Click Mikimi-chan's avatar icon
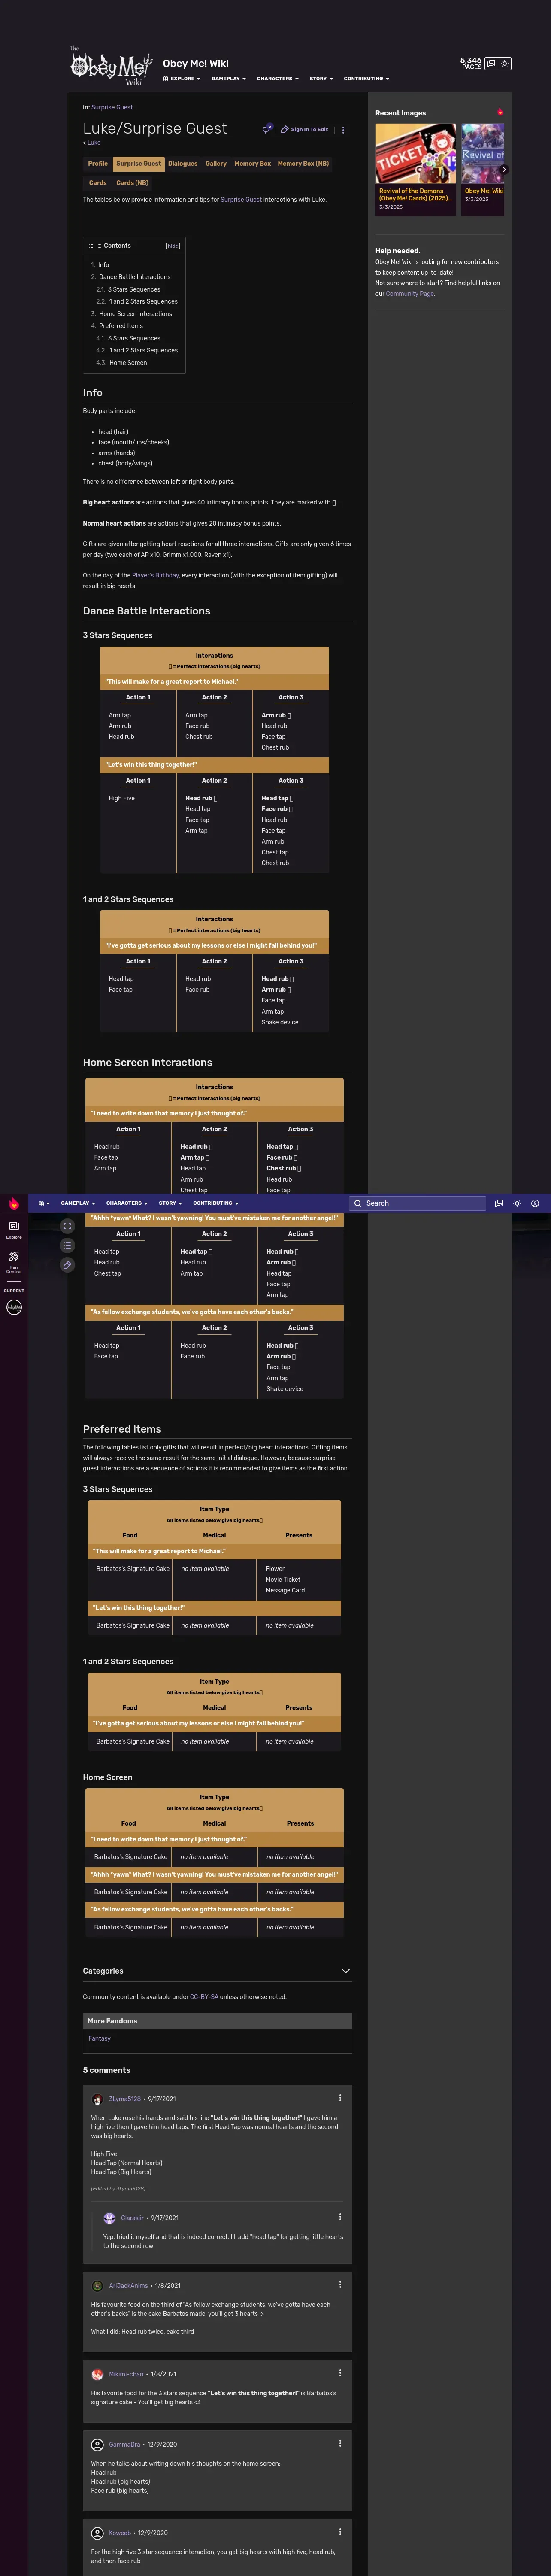The width and height of the screenshot is (551, 2576). [x=97, y=2374]
